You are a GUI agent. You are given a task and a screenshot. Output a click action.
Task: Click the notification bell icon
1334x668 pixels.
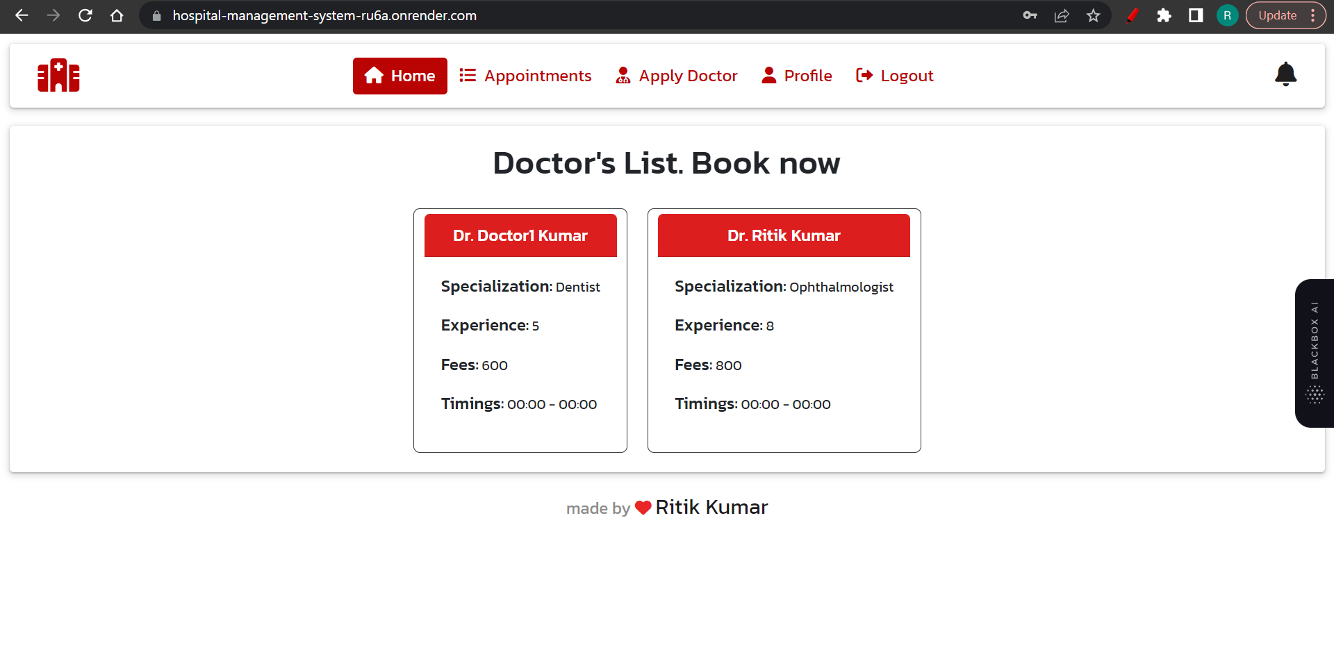click(1285, 74)
